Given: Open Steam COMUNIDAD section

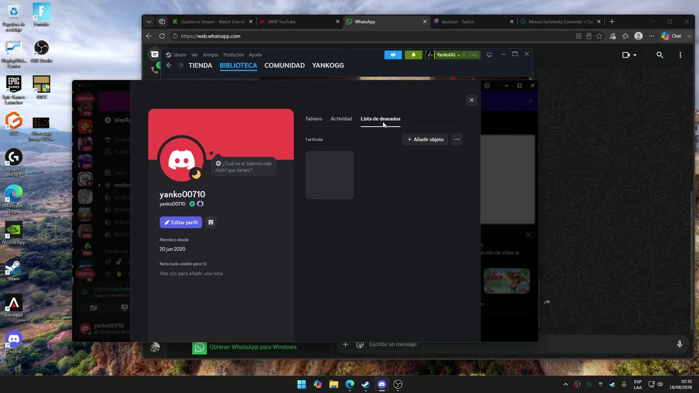Looking at the screenshot, I should click(x=285, y=65).
